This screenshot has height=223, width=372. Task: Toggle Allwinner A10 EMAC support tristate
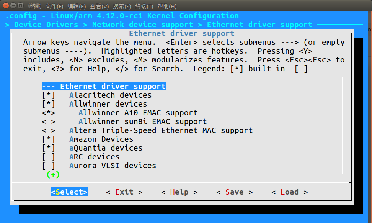[48, 113]
